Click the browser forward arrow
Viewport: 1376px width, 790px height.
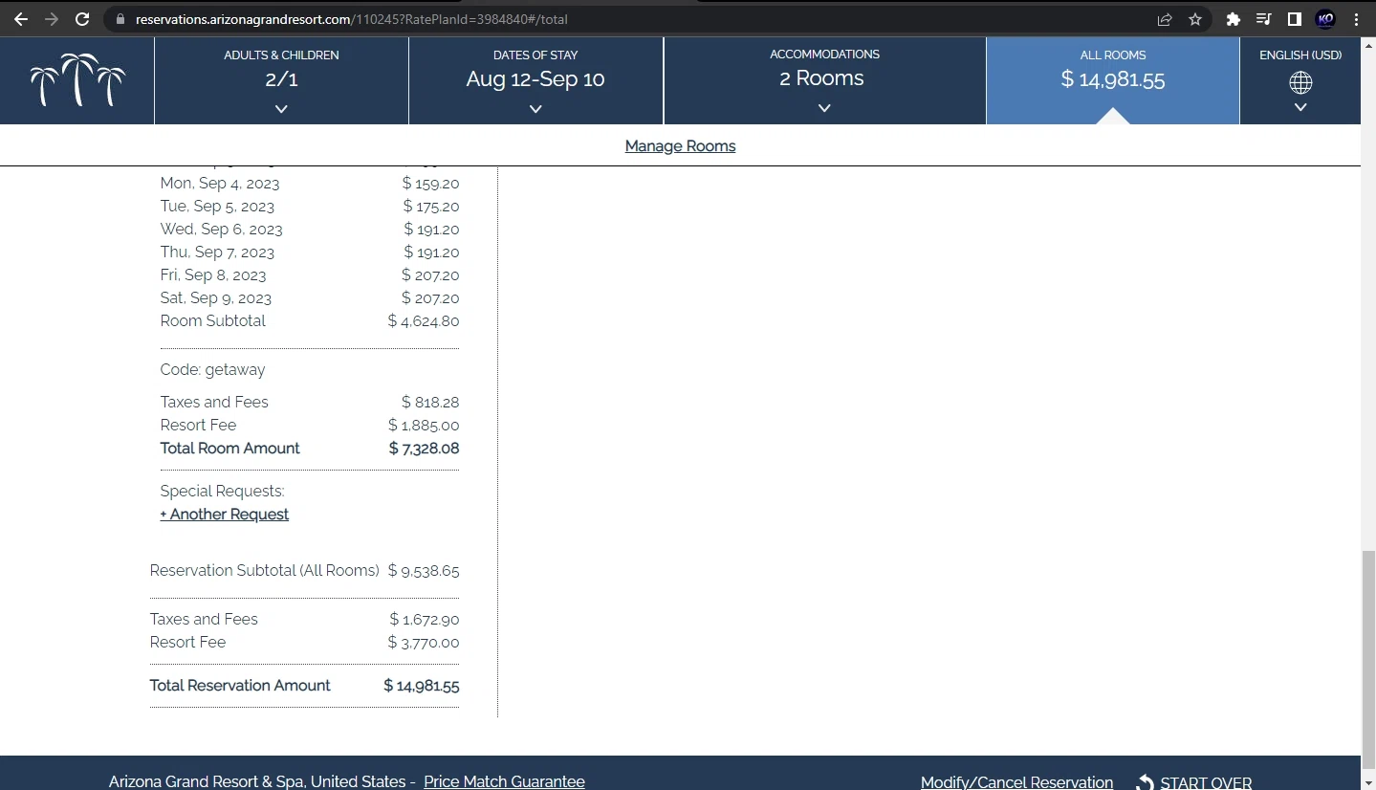pos(52,19)
